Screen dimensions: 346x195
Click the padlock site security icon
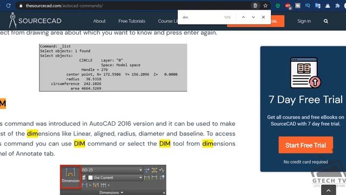[x=21, y=6]
